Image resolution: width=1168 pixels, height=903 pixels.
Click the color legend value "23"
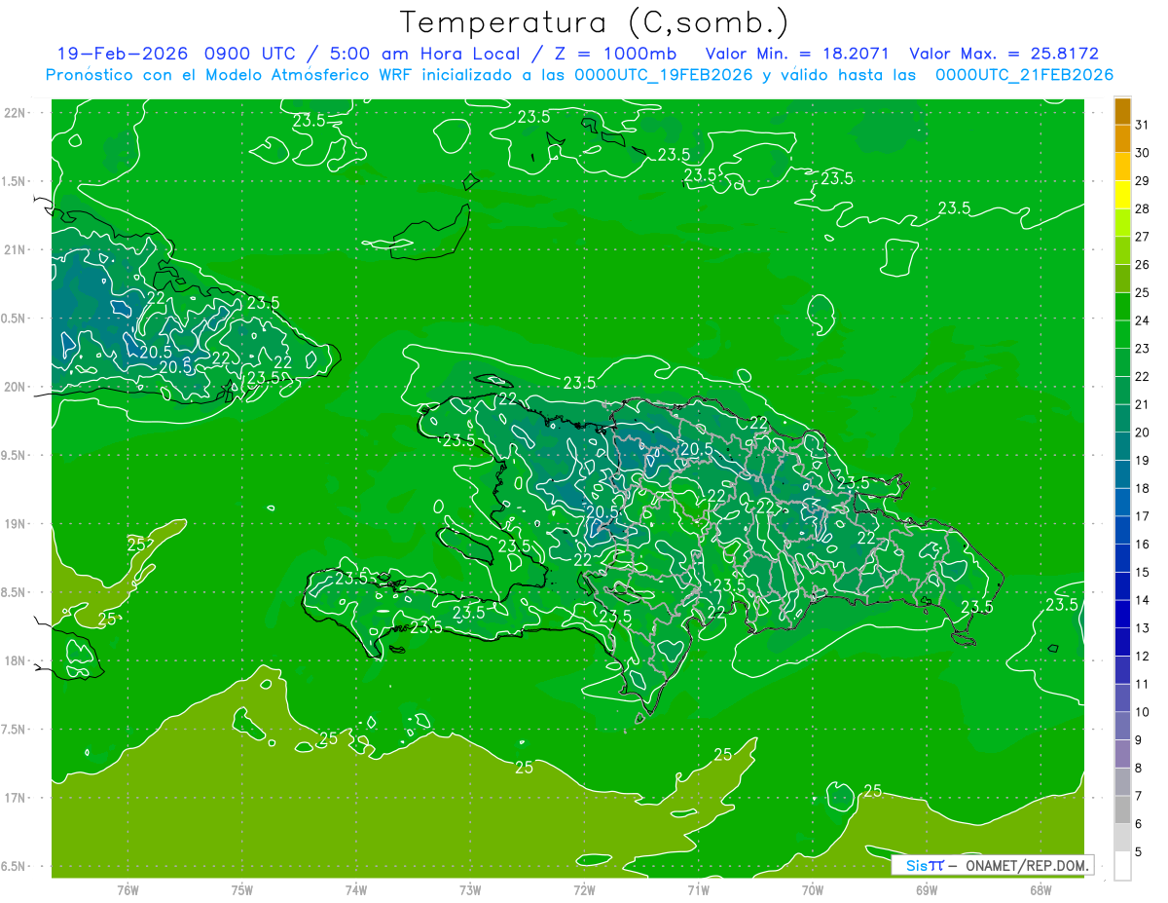[x=1143, y=349]
